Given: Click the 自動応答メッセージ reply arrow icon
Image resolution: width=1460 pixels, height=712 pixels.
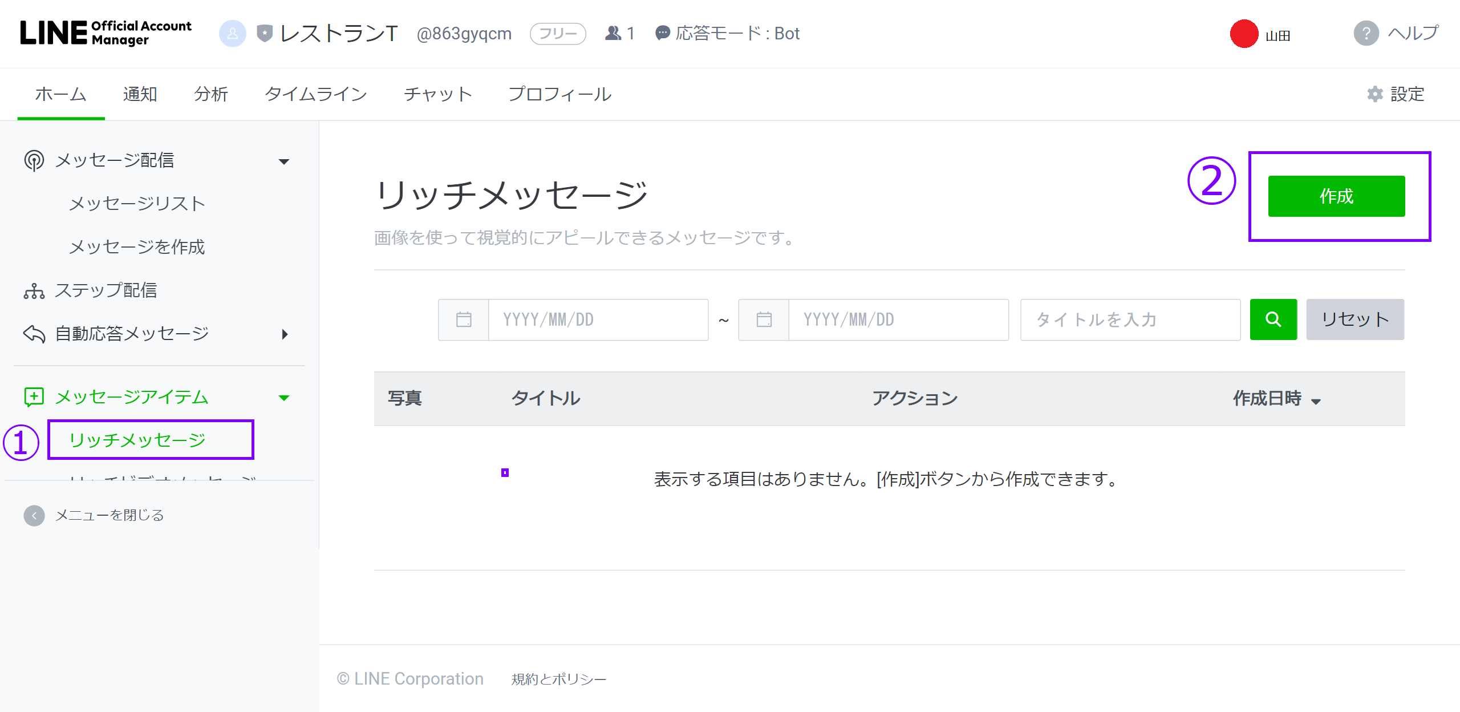Looking at the screenshot, I should pyautogui.click(x=34, y=334).
